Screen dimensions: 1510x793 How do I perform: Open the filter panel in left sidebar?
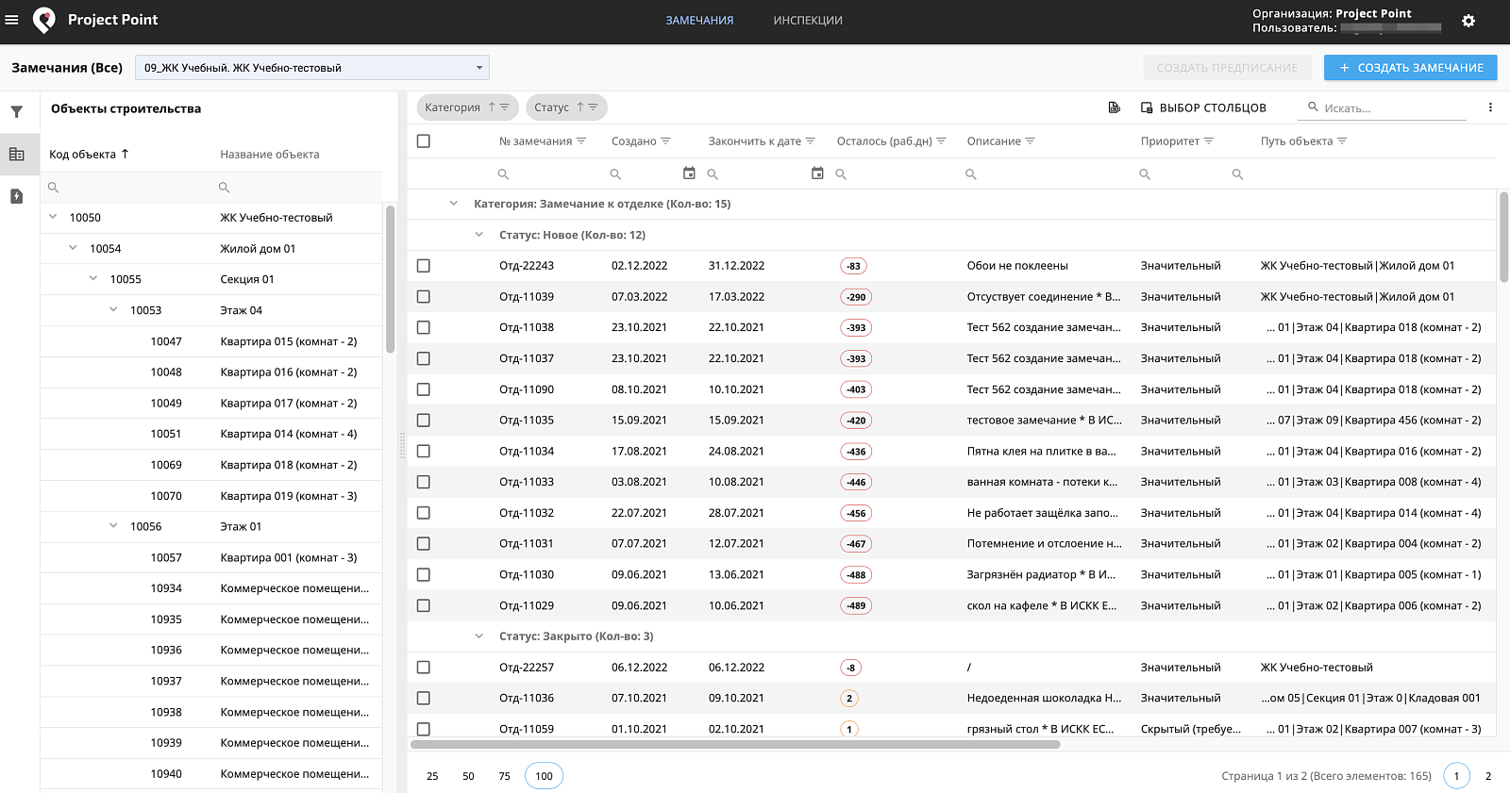(x=17, y=112)
